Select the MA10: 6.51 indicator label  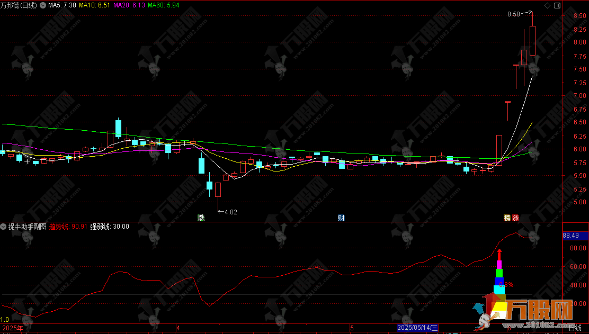tap(94, 5)
